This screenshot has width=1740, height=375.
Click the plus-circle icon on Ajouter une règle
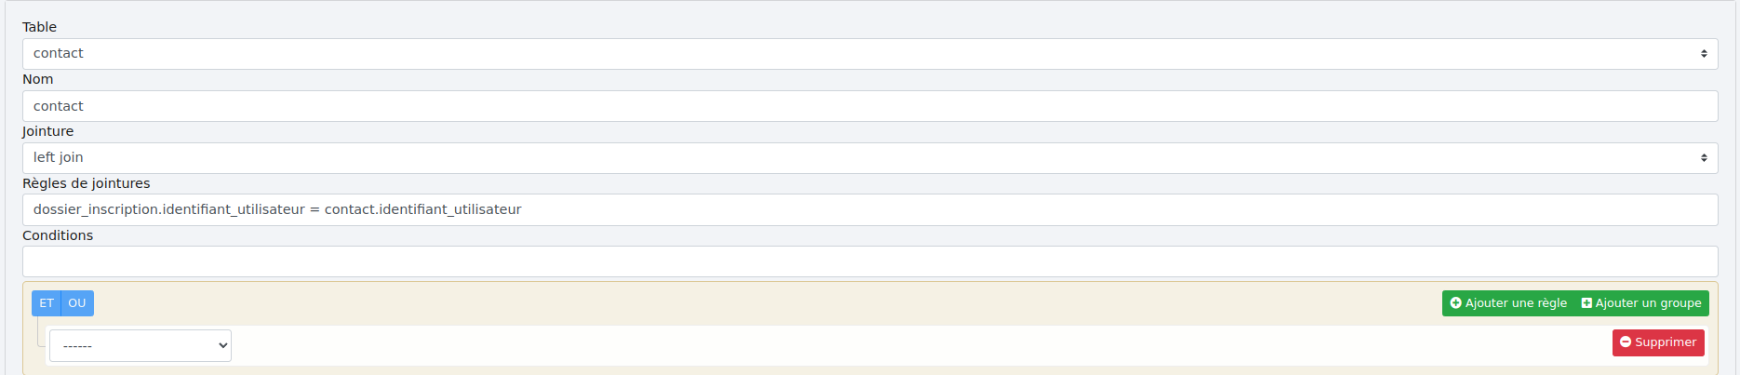click(1456, 303)
